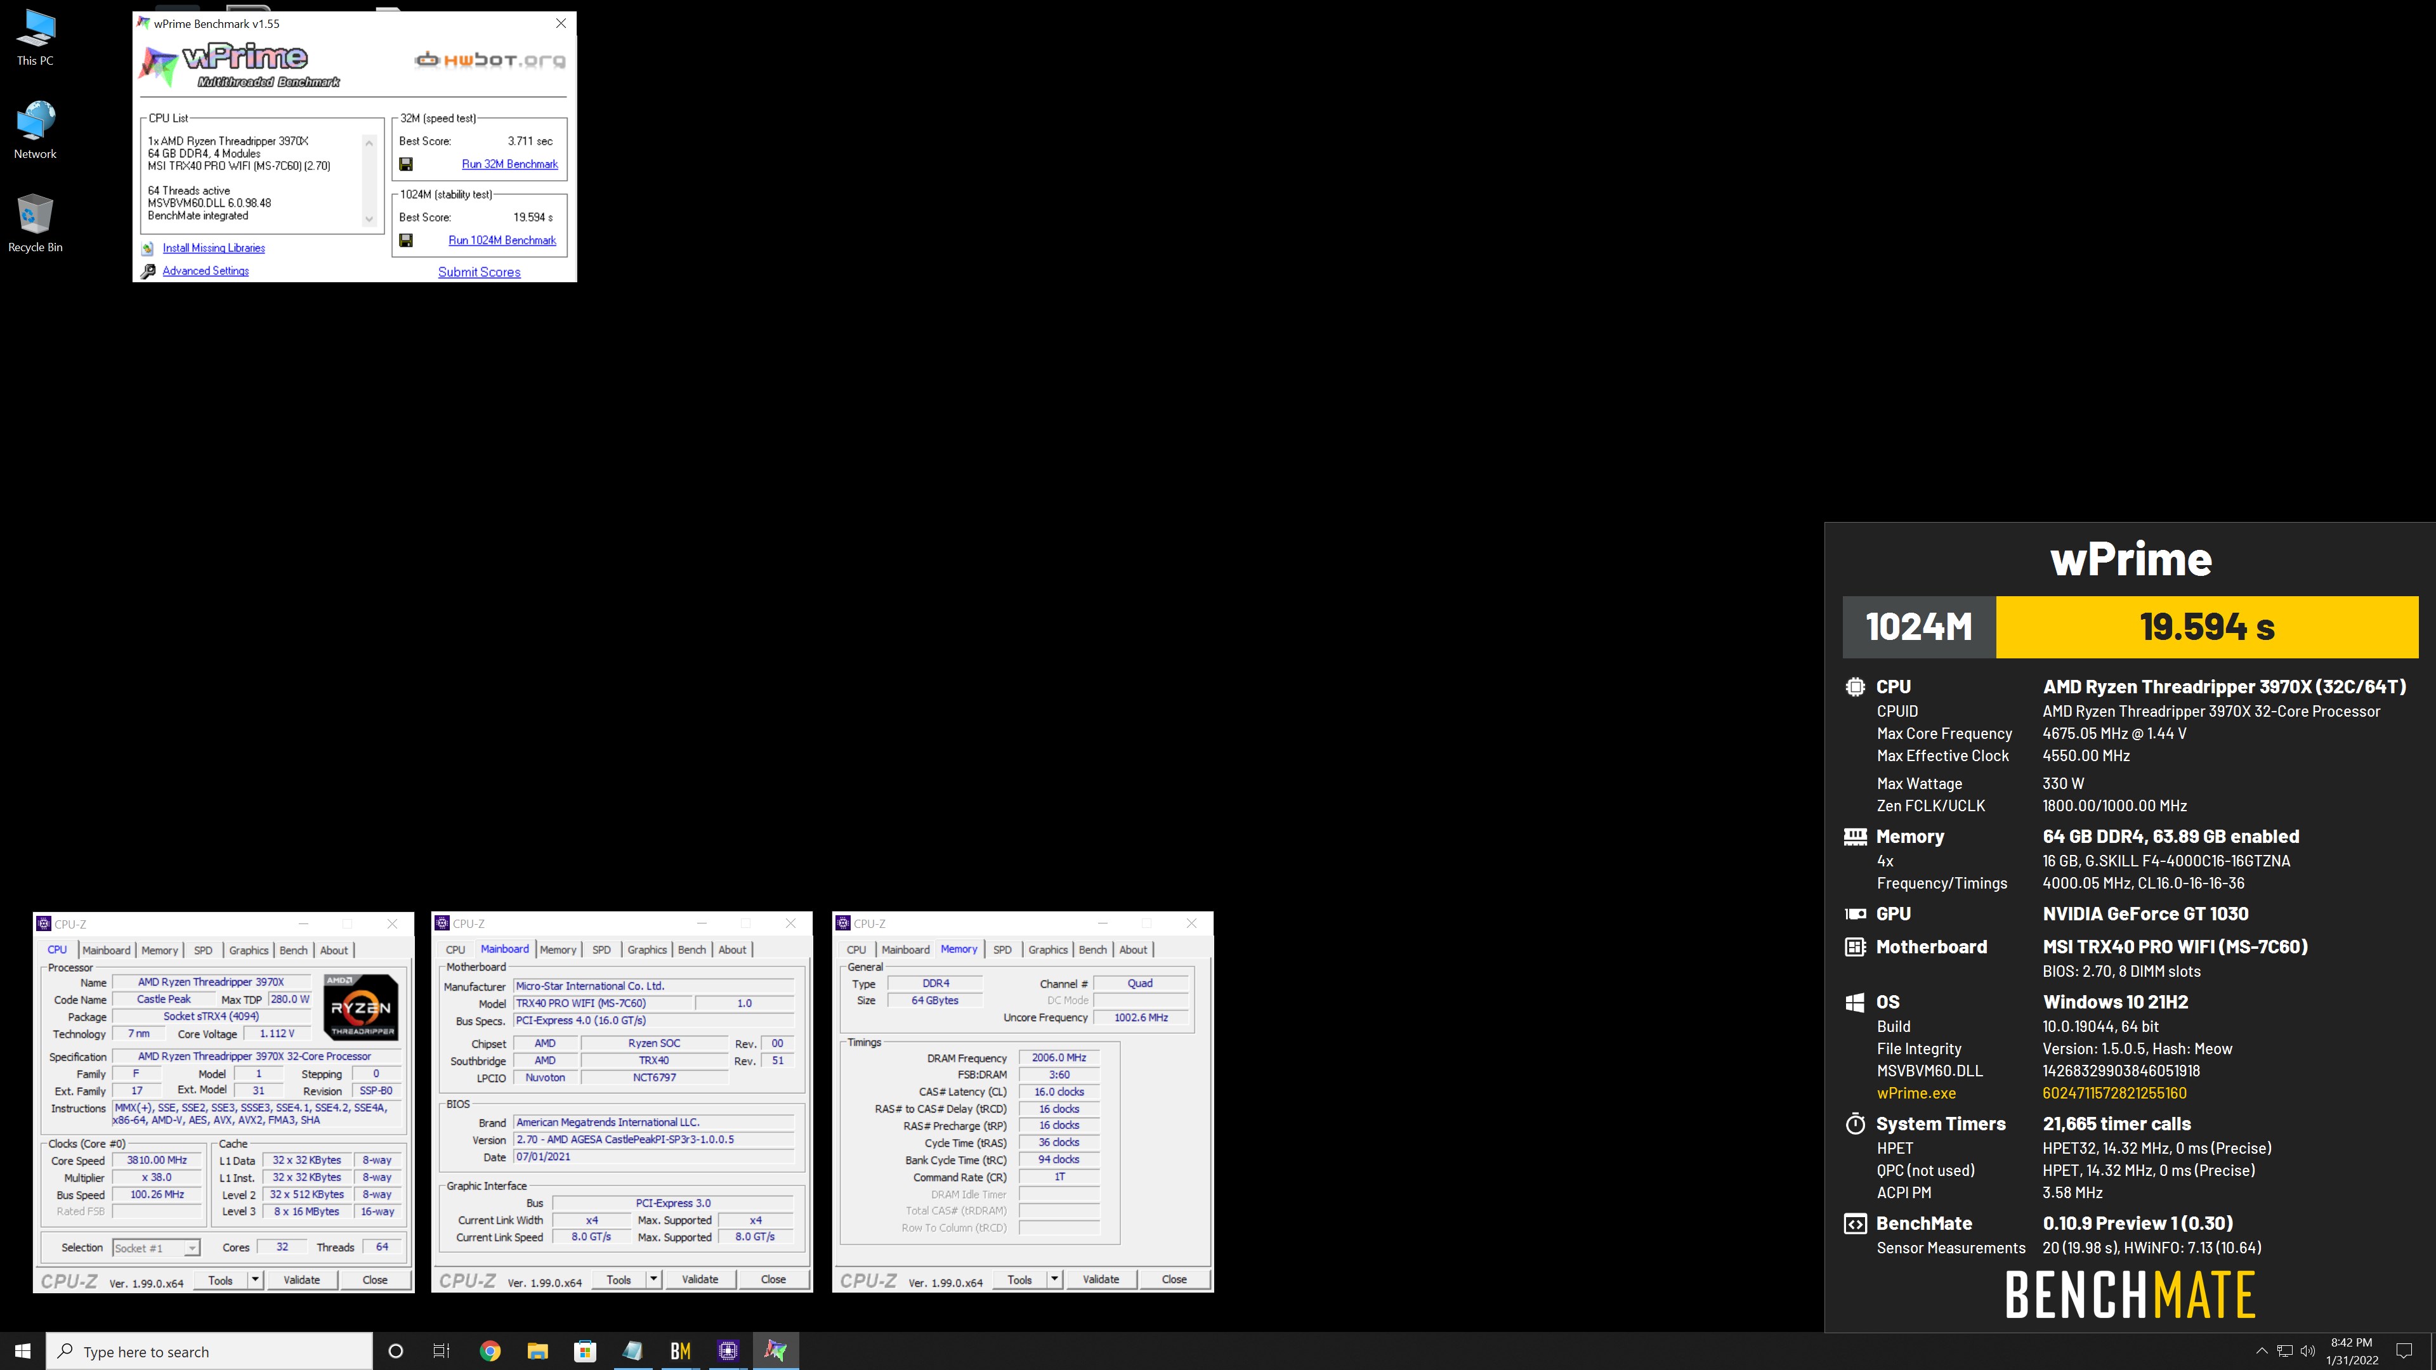Open SPD tab in first CPU-Z
This screenshot has height=1370, width=2436.
[x=203, y=950]
